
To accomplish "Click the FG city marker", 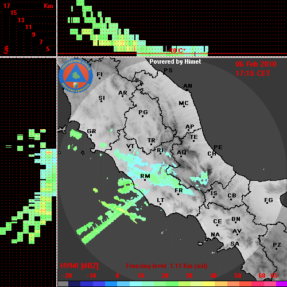I will click(x=269, y=201).
